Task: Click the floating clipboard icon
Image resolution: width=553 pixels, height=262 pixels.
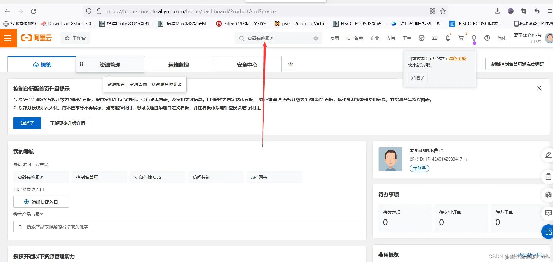Action: click(548, 176)
